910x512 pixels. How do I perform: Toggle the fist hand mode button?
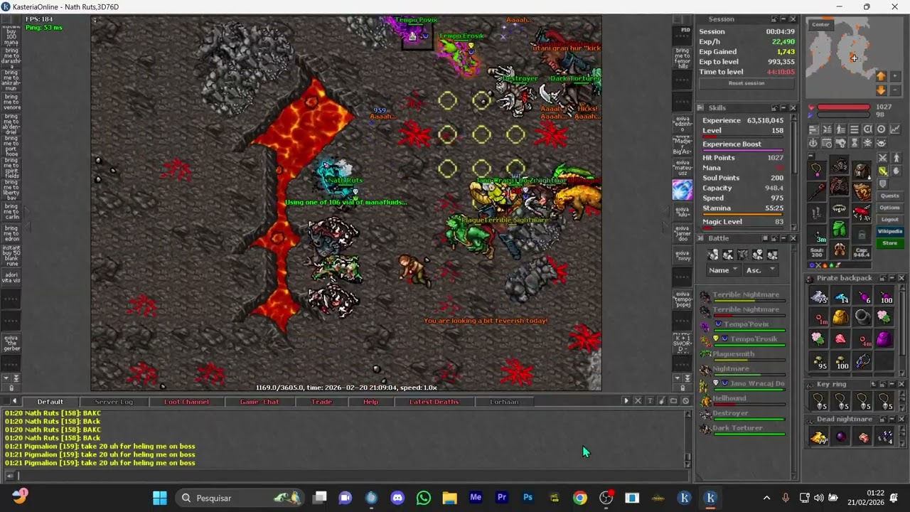point(896,171)
